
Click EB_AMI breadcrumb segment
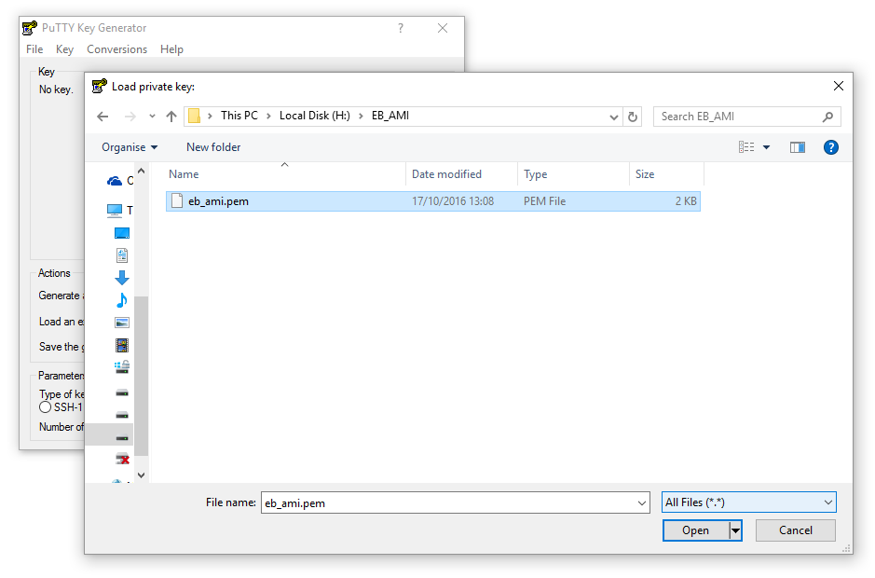click(390, 116)
